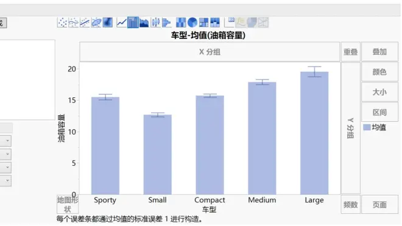The height and width of the screenshot is (226, 402).
Task: Select the Smoother element icon
Action: point(73,23)
